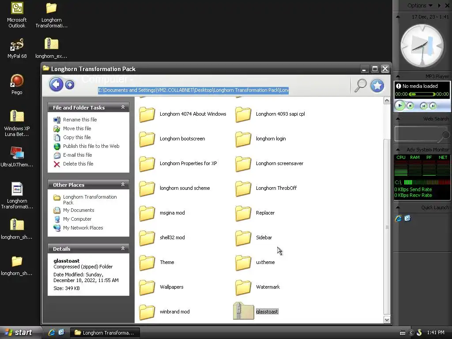Select the uxtheme folder
This screenshot has height=339, width=452.
(x=255, y=262)
